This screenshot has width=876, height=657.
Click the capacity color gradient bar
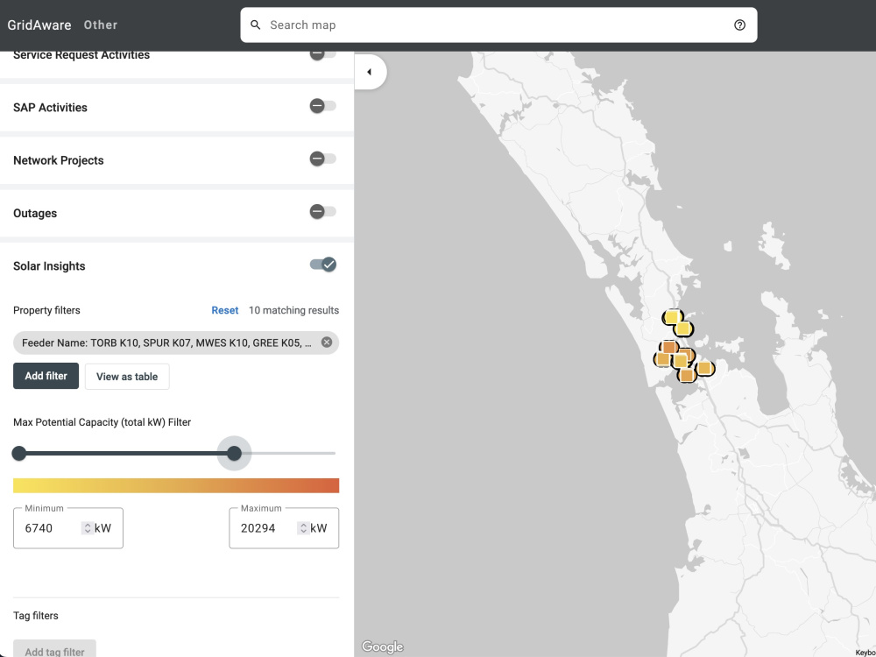coord(176,485)
